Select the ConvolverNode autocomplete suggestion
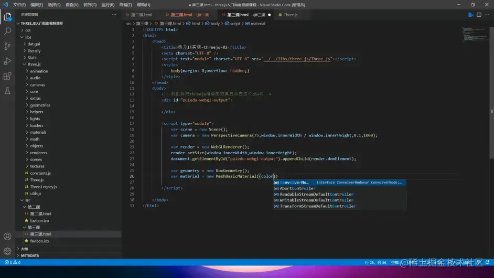This screenshot has width=494, height=278. [x=339, y=183]
